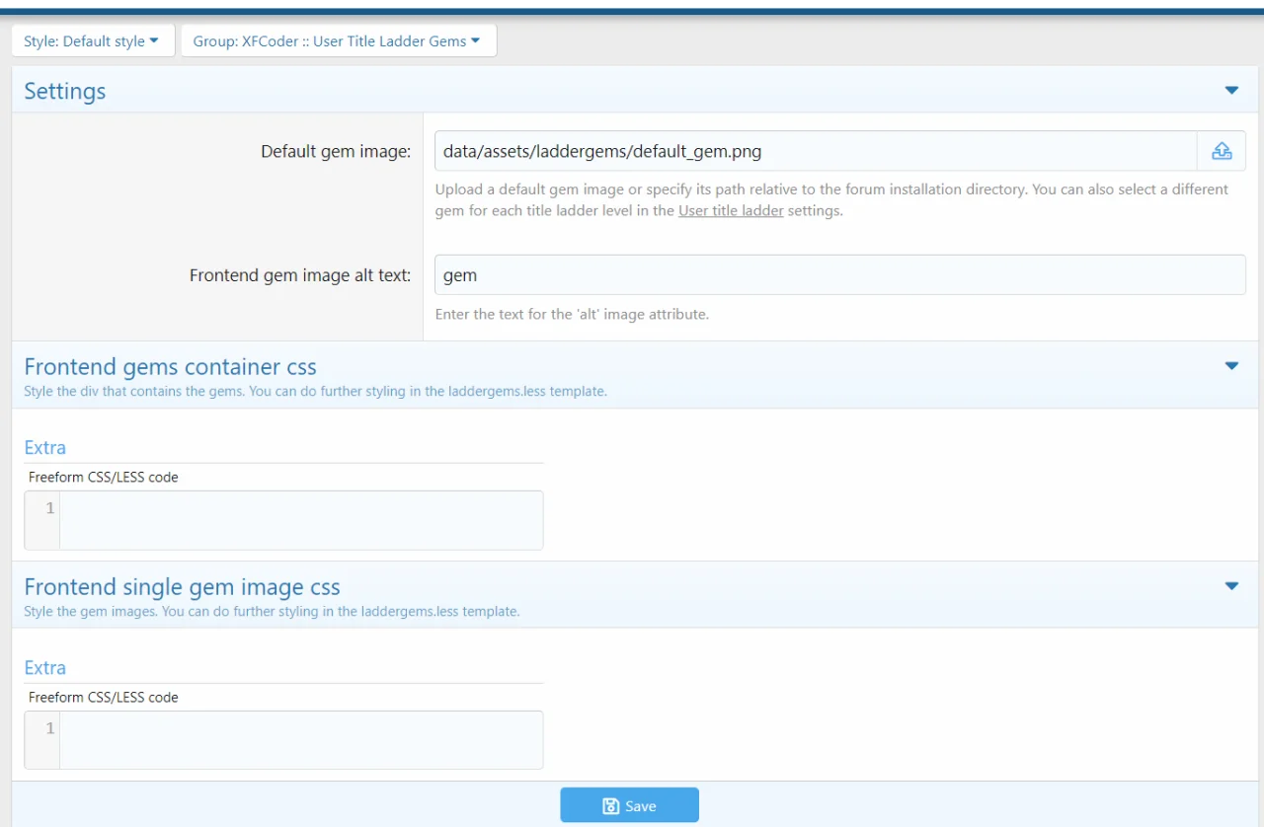Viewport: 1264px width, 827px height.
Task: Click the Frontend single gem image css heading
Action: [x=182, y=587]
